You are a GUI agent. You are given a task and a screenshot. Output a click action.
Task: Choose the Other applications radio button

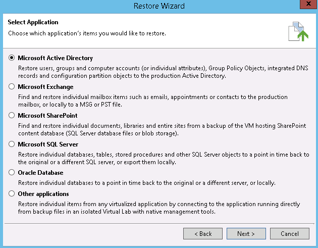tap(12, 193)
